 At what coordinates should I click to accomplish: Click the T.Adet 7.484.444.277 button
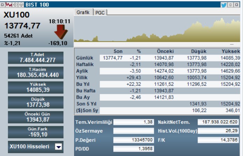(36, 58)
